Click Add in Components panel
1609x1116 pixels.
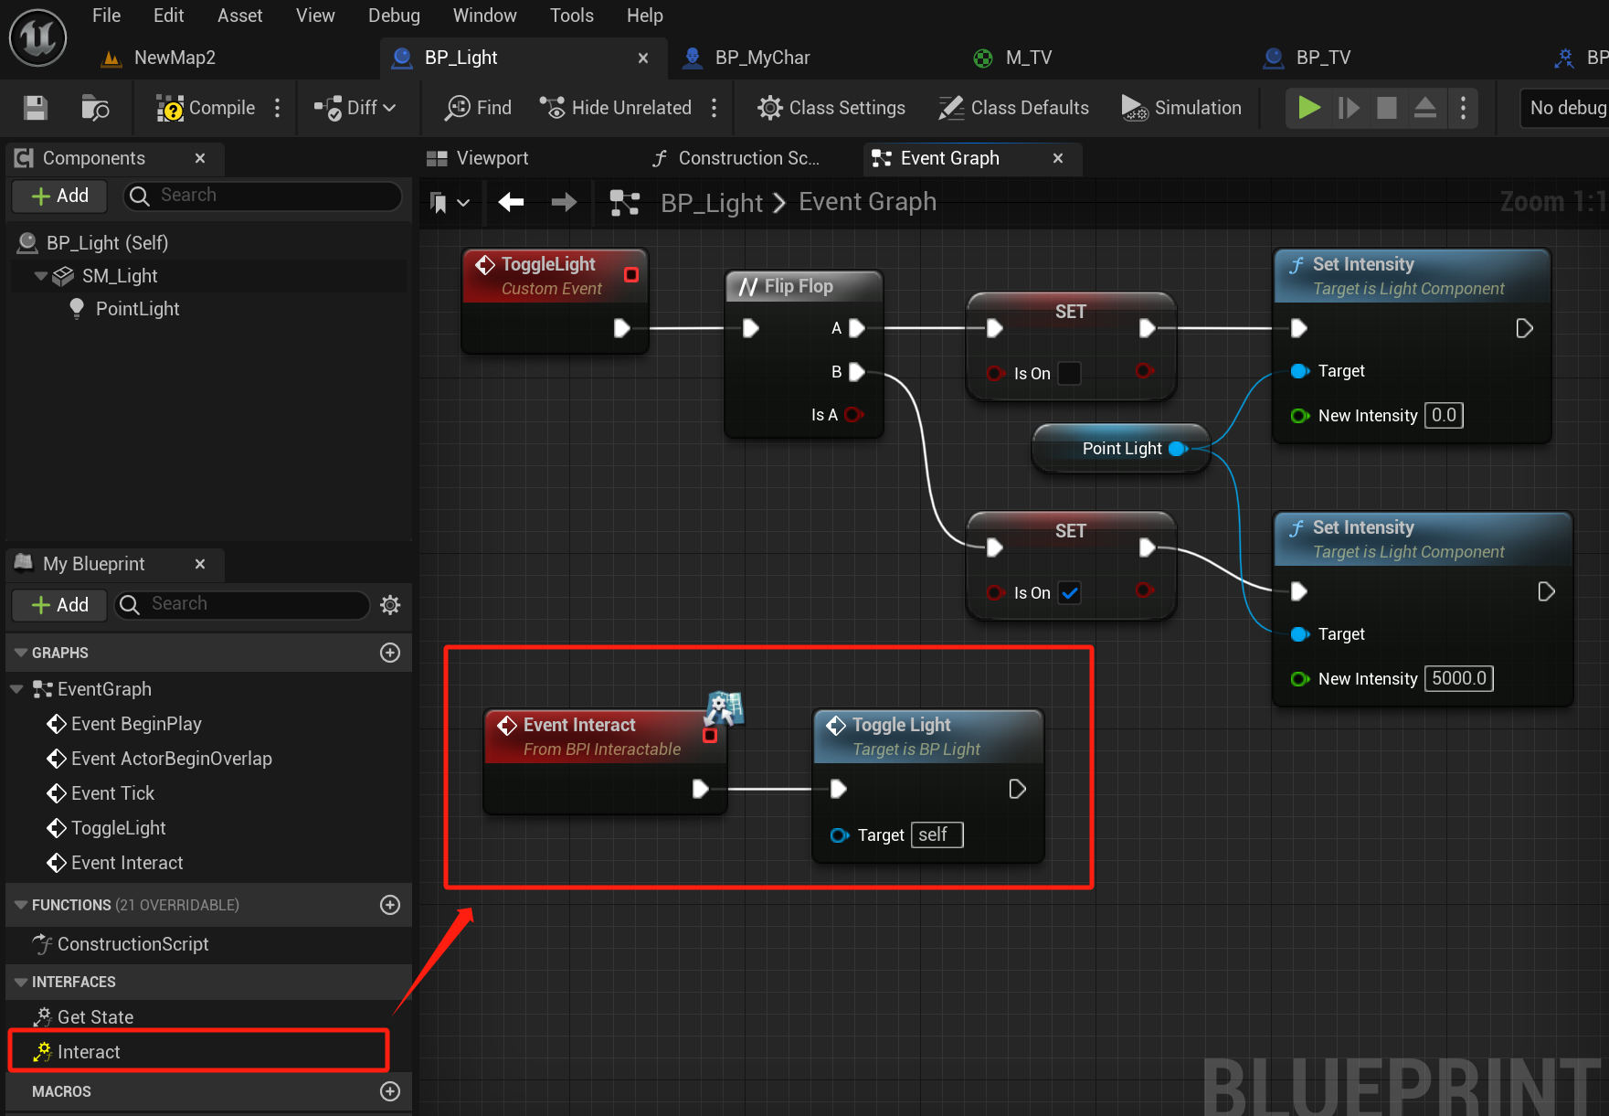click(60, 196)
